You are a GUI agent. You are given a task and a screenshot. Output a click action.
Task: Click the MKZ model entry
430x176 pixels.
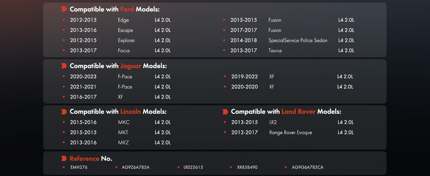[x=123, y=143]
